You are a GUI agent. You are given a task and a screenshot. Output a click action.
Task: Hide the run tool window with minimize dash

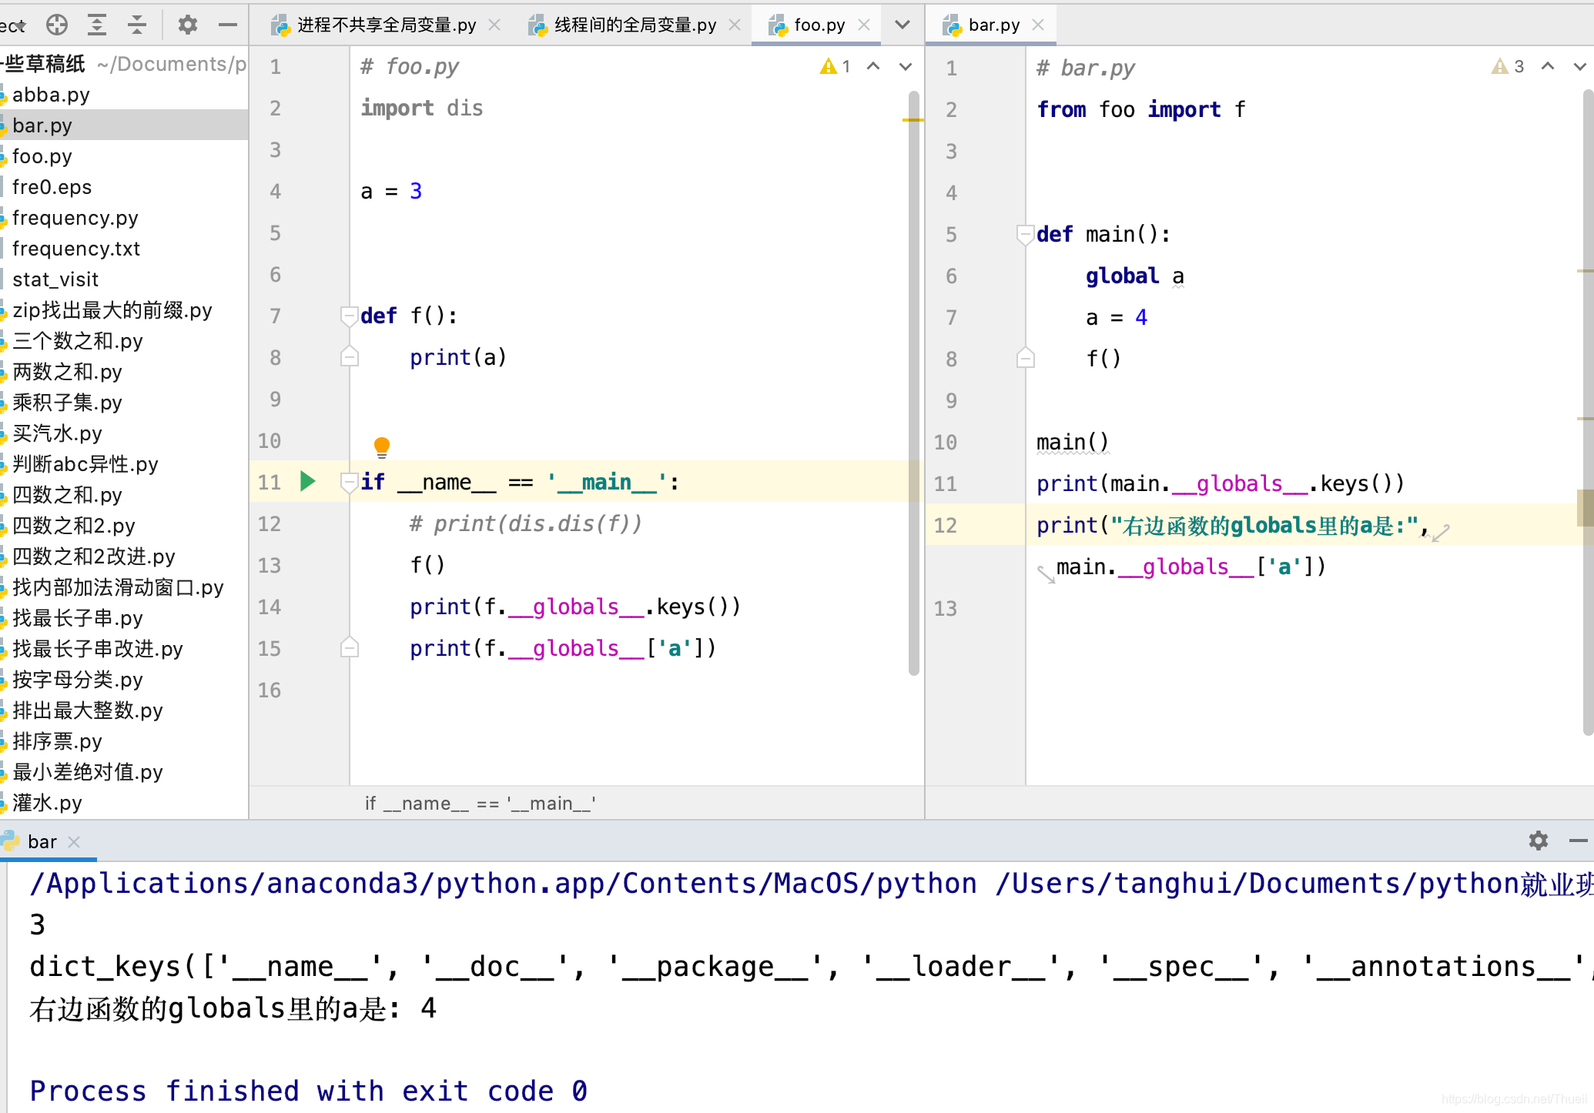[1578, 841]
